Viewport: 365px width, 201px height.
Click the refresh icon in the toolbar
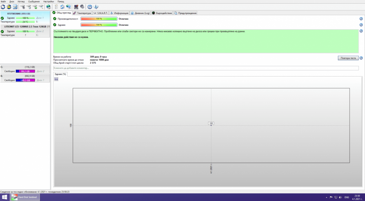coord(3,7)
